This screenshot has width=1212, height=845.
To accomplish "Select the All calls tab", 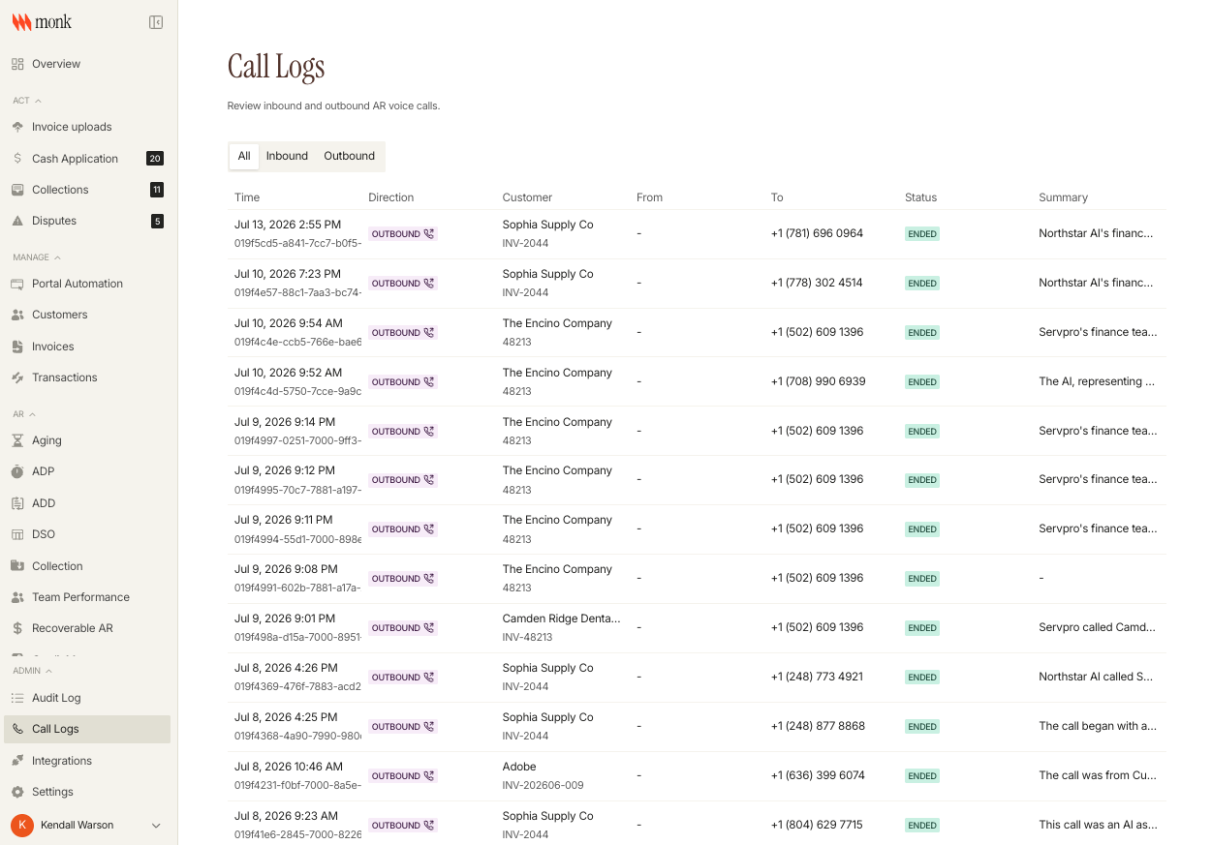I will tap(244, 156).
